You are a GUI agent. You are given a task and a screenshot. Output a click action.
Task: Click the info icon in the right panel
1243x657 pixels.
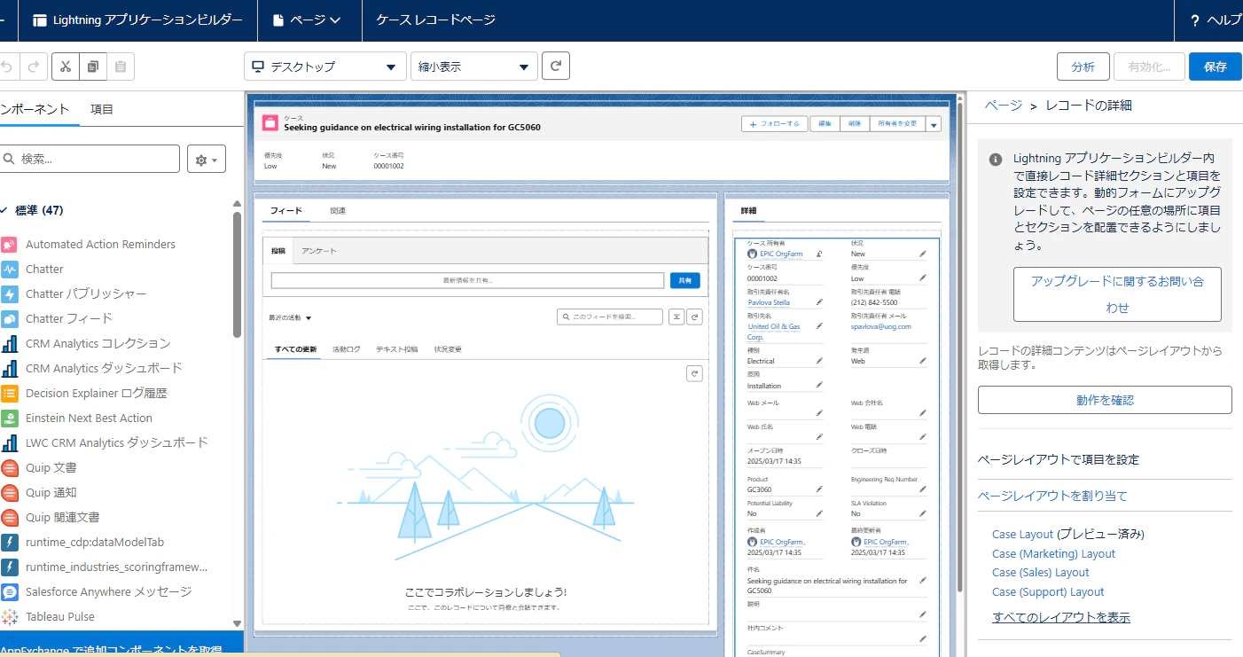click(x=996, y=160)
